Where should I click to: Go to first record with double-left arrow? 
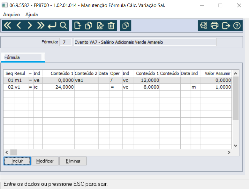click(7, 26)
